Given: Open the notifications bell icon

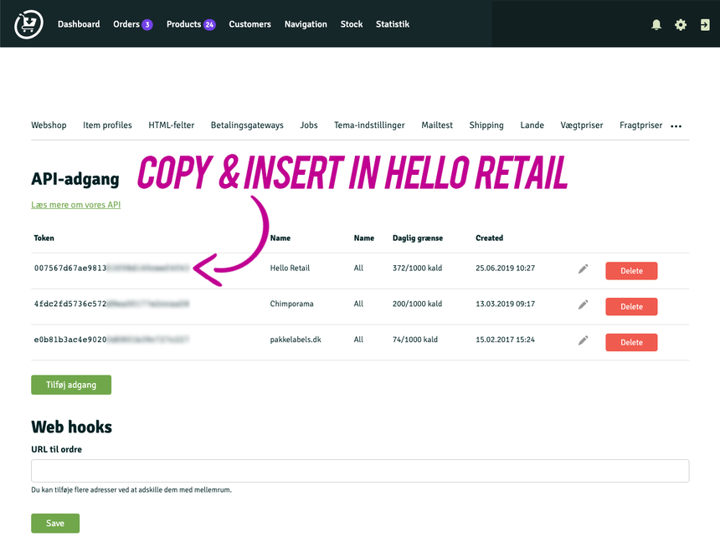Looking at the screenshot, I should (656, 25).
